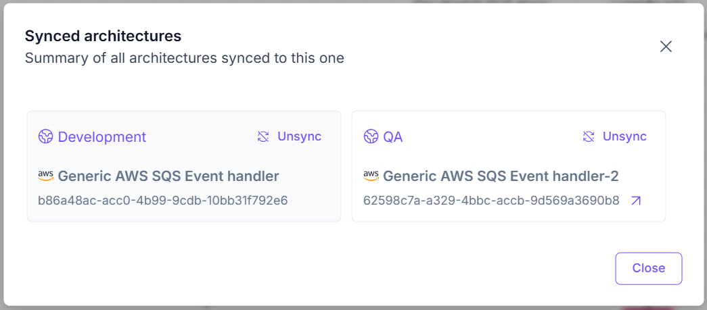Click the QA architecture ID starting with 62598c7a

(x=491, y=201)
